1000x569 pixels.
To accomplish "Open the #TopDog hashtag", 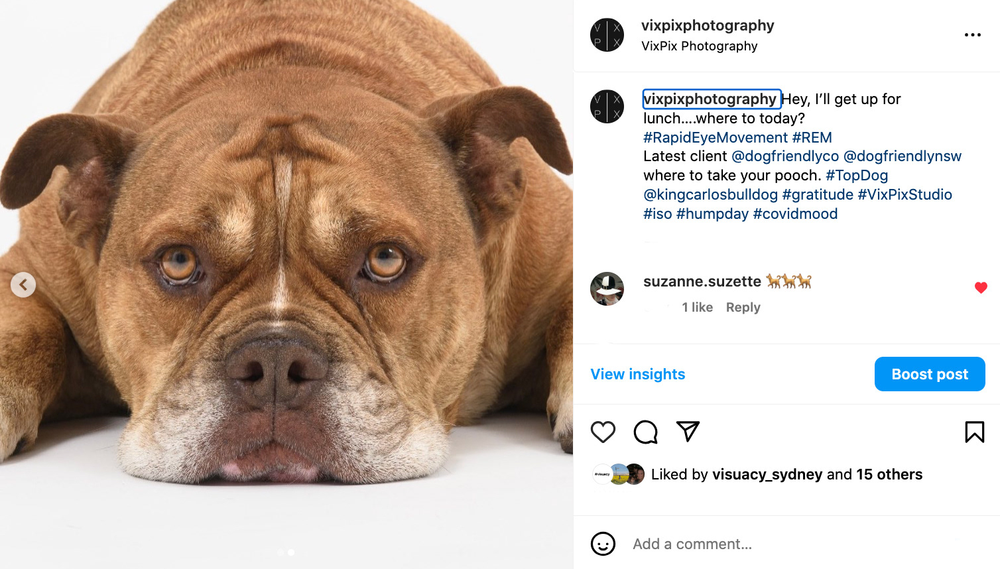I will tap(857, 175).
